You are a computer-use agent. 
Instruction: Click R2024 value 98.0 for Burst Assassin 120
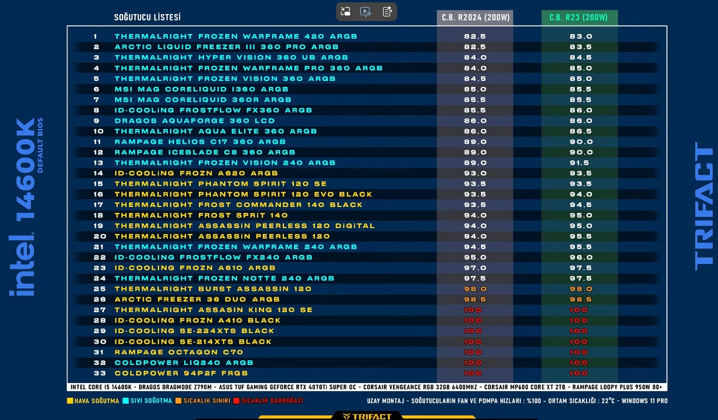(x=475, y=289)
